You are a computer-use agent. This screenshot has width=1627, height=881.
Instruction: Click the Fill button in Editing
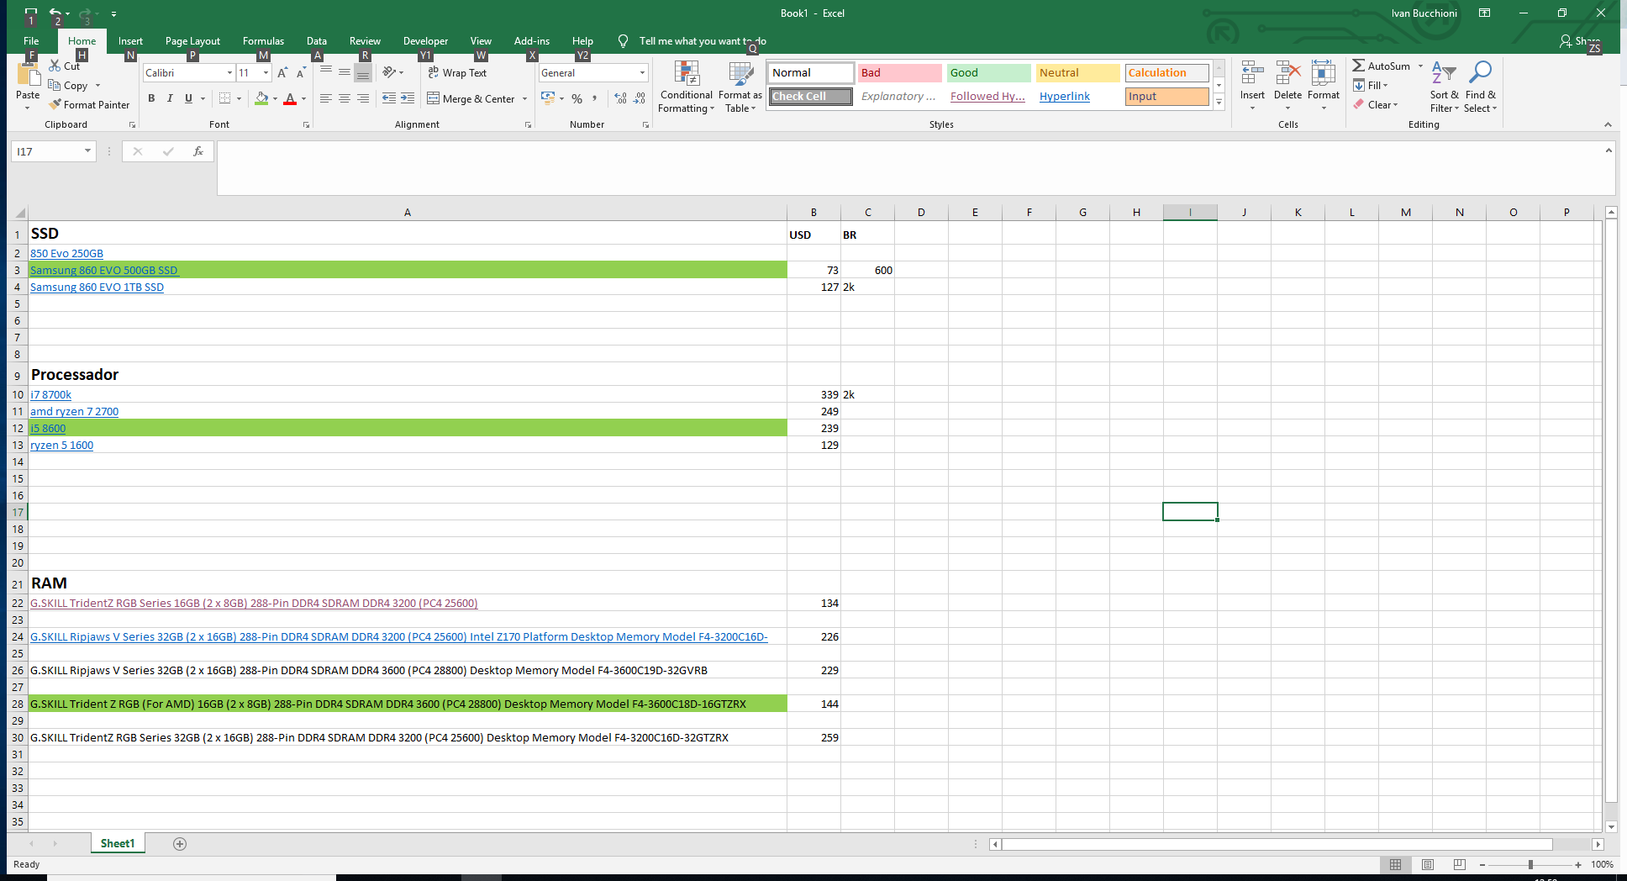pyautogui.click(x=1371, y=85)
